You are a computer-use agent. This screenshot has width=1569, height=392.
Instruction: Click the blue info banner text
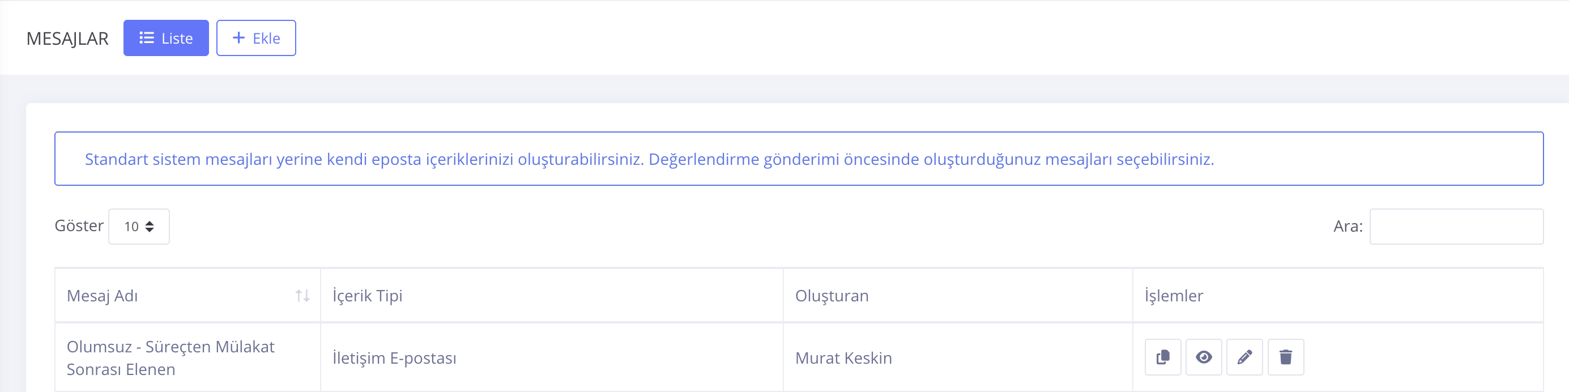pos(649,160)
